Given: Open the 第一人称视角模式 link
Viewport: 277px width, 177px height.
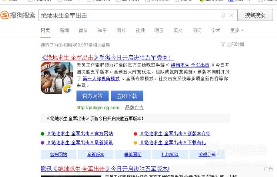Looking at the screenshot, I should point(101,78).
